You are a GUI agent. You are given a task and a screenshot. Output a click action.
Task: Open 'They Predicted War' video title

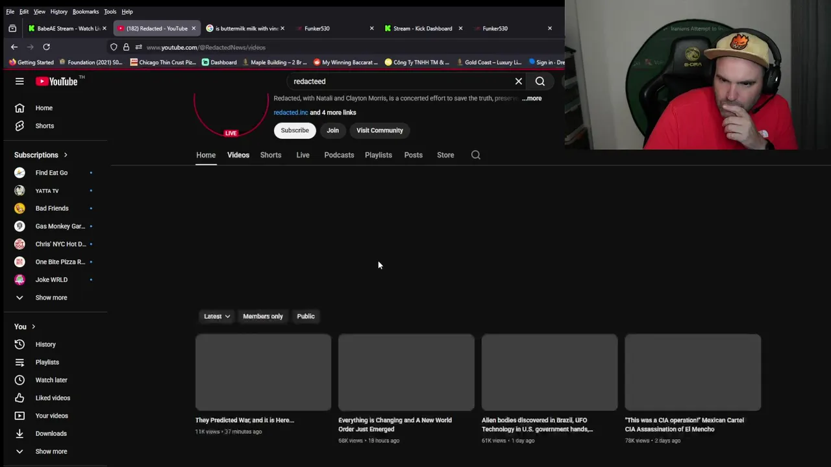pyautogui.click(x=245, y=420)
